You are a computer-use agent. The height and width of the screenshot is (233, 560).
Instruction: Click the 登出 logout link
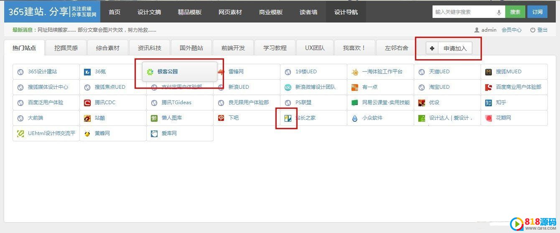pyautogui.click(x=542, y=30)
